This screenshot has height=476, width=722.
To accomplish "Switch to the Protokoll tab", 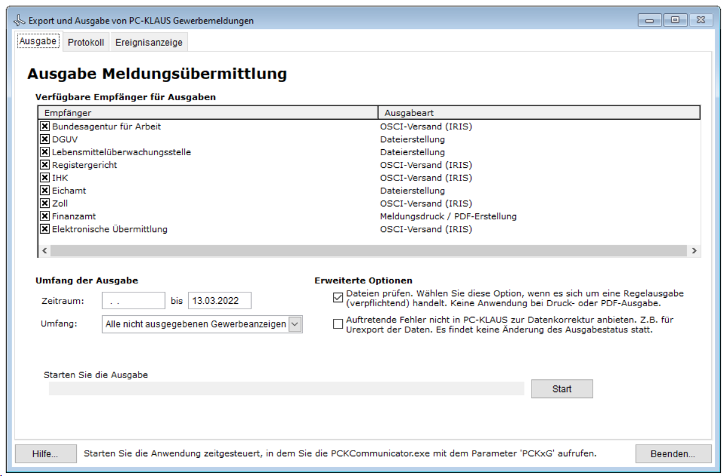I will (x=86, y=43).
